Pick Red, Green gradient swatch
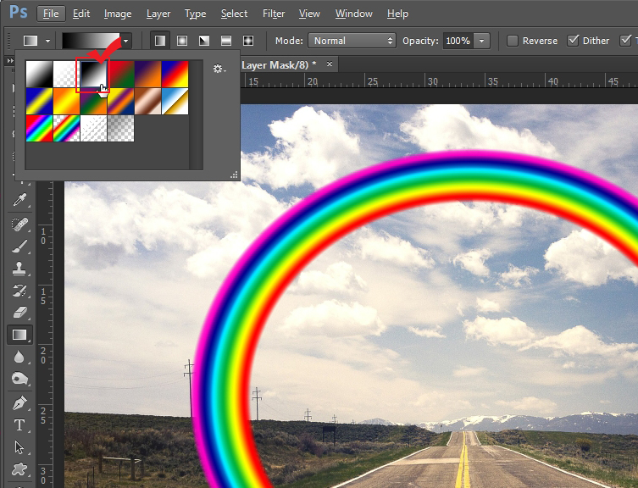The image size is (638, 488). point(121,74)
